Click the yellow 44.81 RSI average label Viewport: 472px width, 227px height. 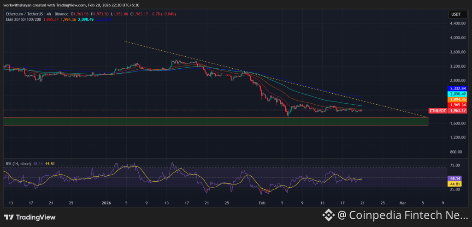coord(454,184)
